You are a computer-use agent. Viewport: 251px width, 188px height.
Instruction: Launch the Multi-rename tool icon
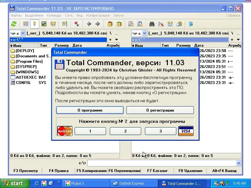[x=161, y=24]
